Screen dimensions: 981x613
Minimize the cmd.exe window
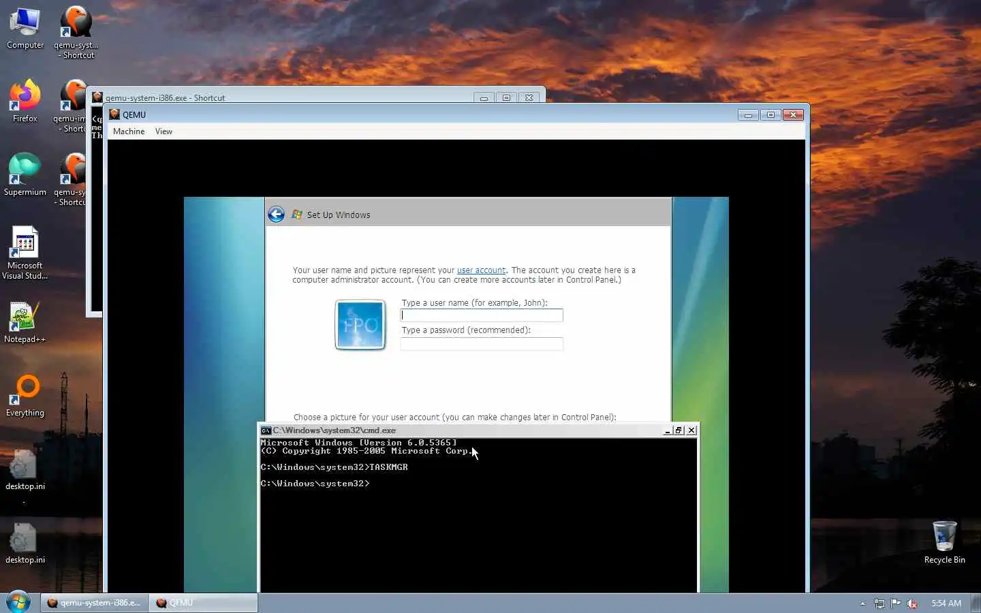[668, 430]
